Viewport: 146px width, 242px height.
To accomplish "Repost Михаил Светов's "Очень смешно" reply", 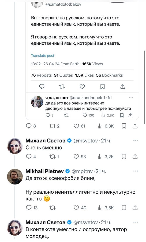I will pos(54,157).
